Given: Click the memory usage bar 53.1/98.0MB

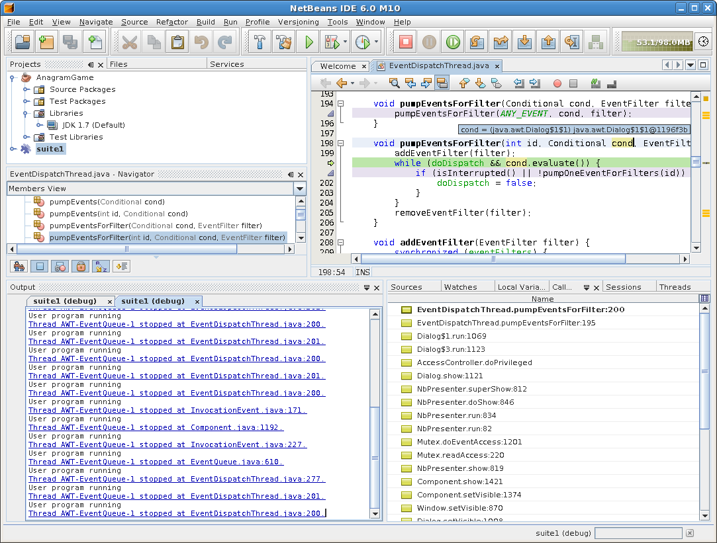Looking at the screenshot, I should pos(657,42).
